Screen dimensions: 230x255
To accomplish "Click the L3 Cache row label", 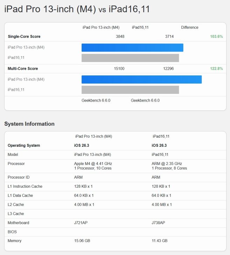I will point(16,214).
